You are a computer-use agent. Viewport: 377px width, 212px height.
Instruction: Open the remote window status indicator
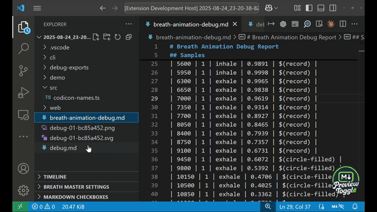click(x=20, y=207)
